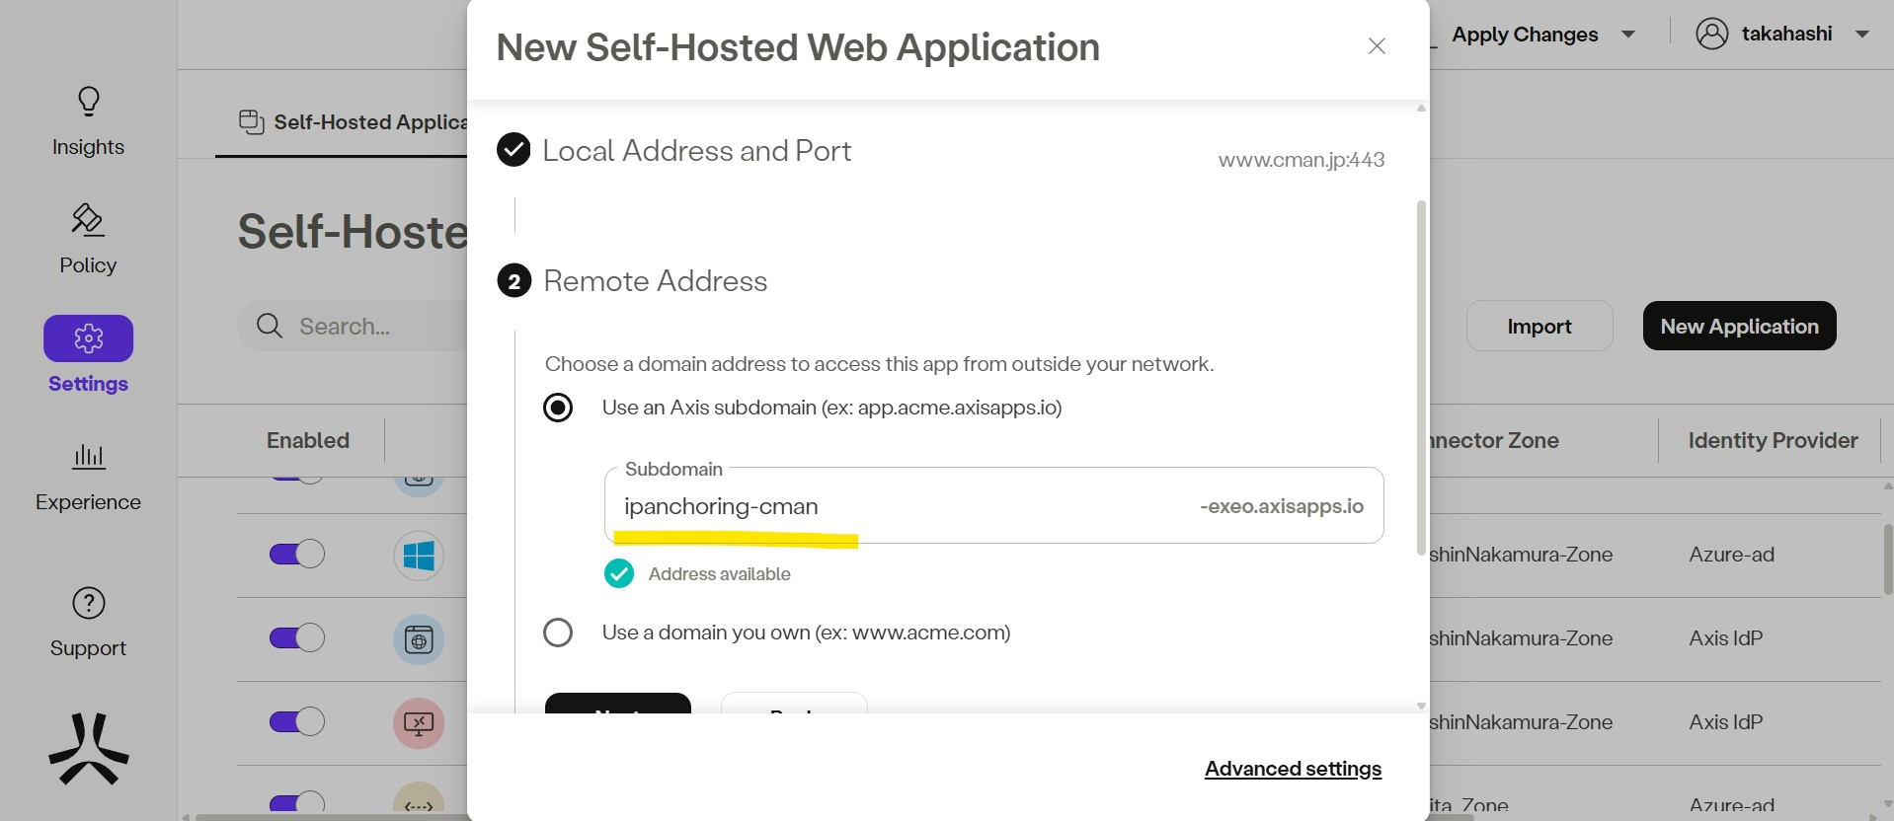Select the Use a domain you own option
This screenshot has width=1894, height=821.
tap(558, 633)
